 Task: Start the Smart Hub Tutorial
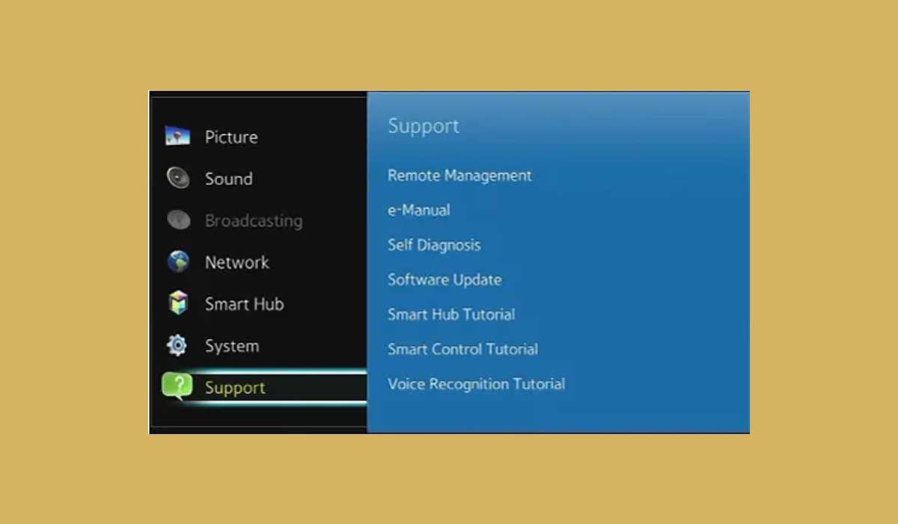pyautogui.click(x=451, y=314)
